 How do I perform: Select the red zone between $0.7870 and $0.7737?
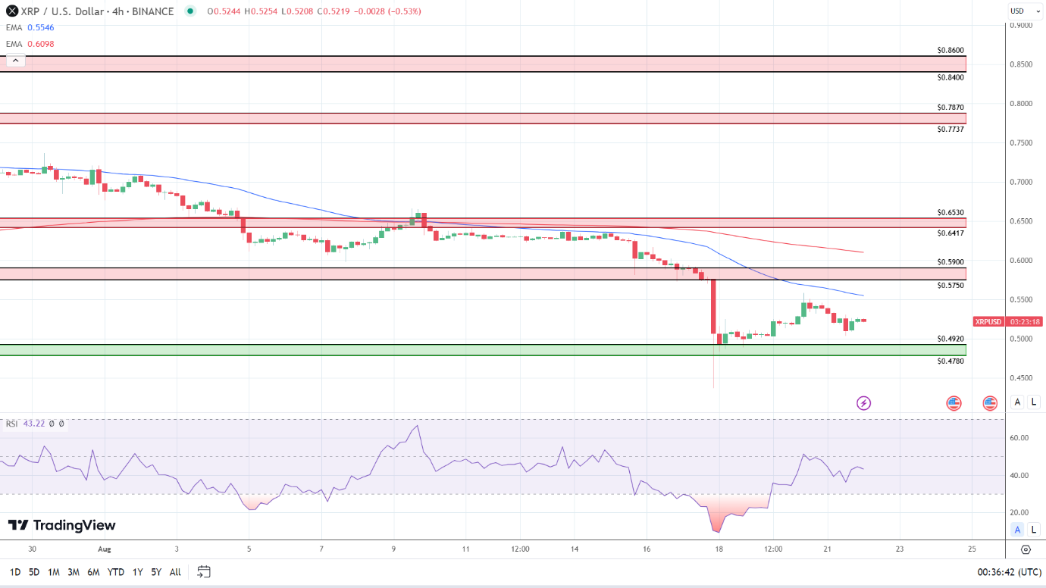[x=483, y=118]
